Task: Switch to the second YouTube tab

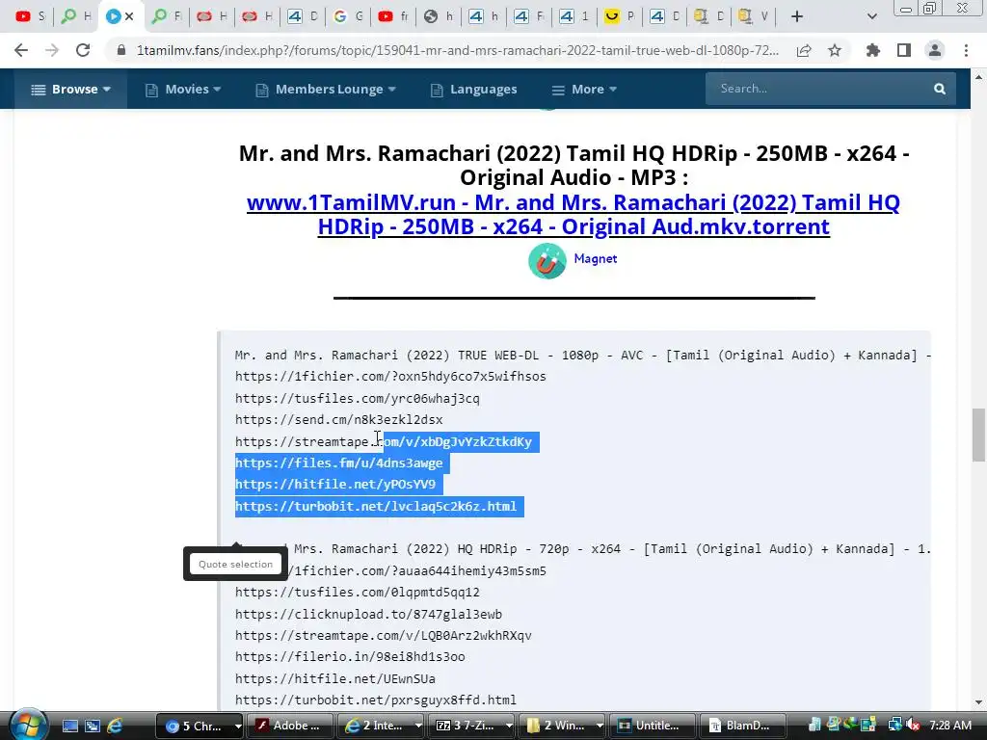Action: coord(393,16)
